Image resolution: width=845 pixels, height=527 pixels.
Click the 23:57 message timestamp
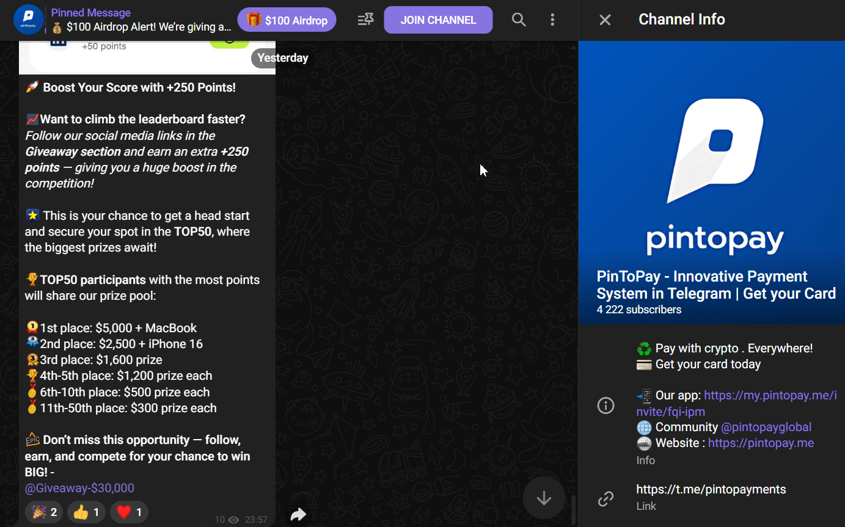(x=256, y=520)
